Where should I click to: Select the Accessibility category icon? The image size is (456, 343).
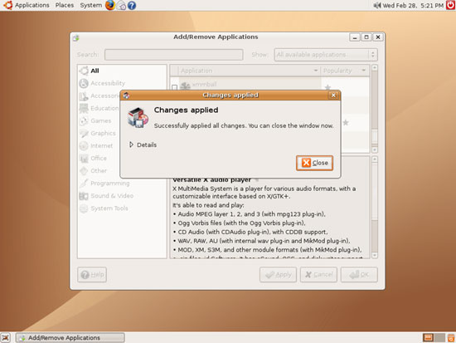coord(84,83)
